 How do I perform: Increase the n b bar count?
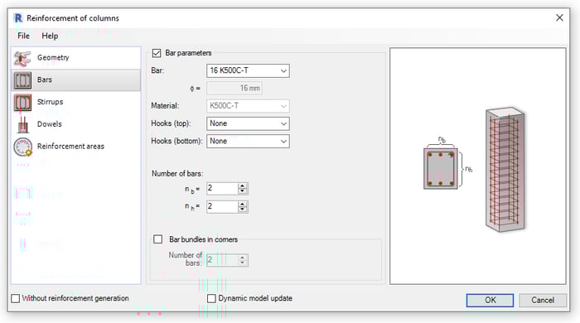click(242, 186)
